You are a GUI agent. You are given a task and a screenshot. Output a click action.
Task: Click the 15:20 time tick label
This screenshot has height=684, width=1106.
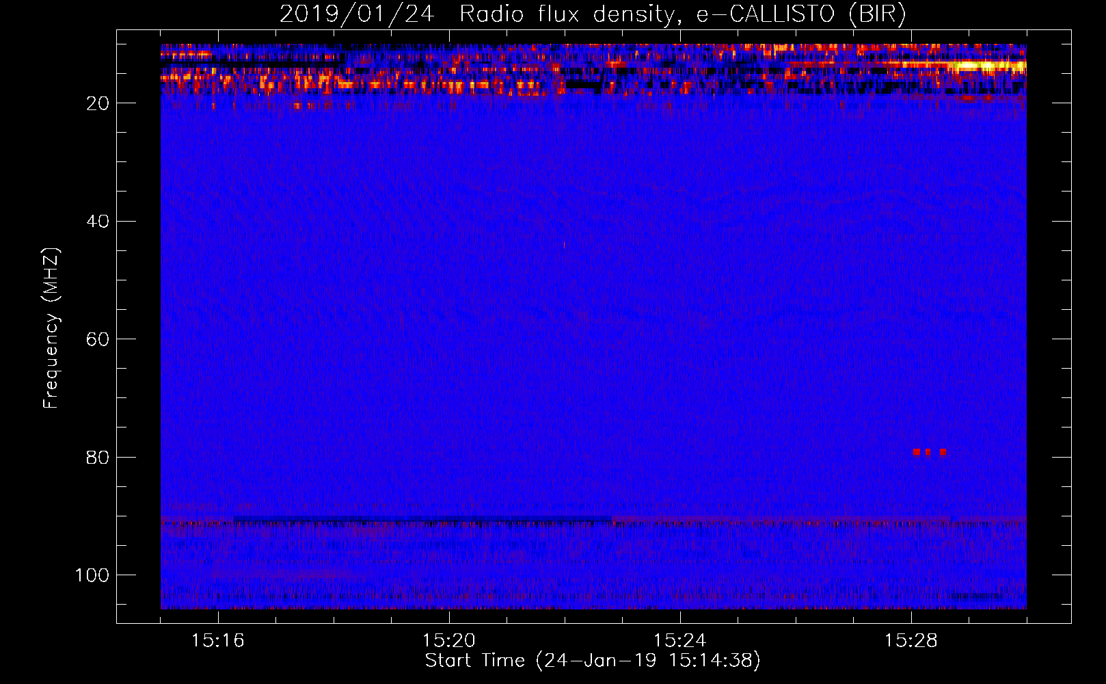point(449,641)
